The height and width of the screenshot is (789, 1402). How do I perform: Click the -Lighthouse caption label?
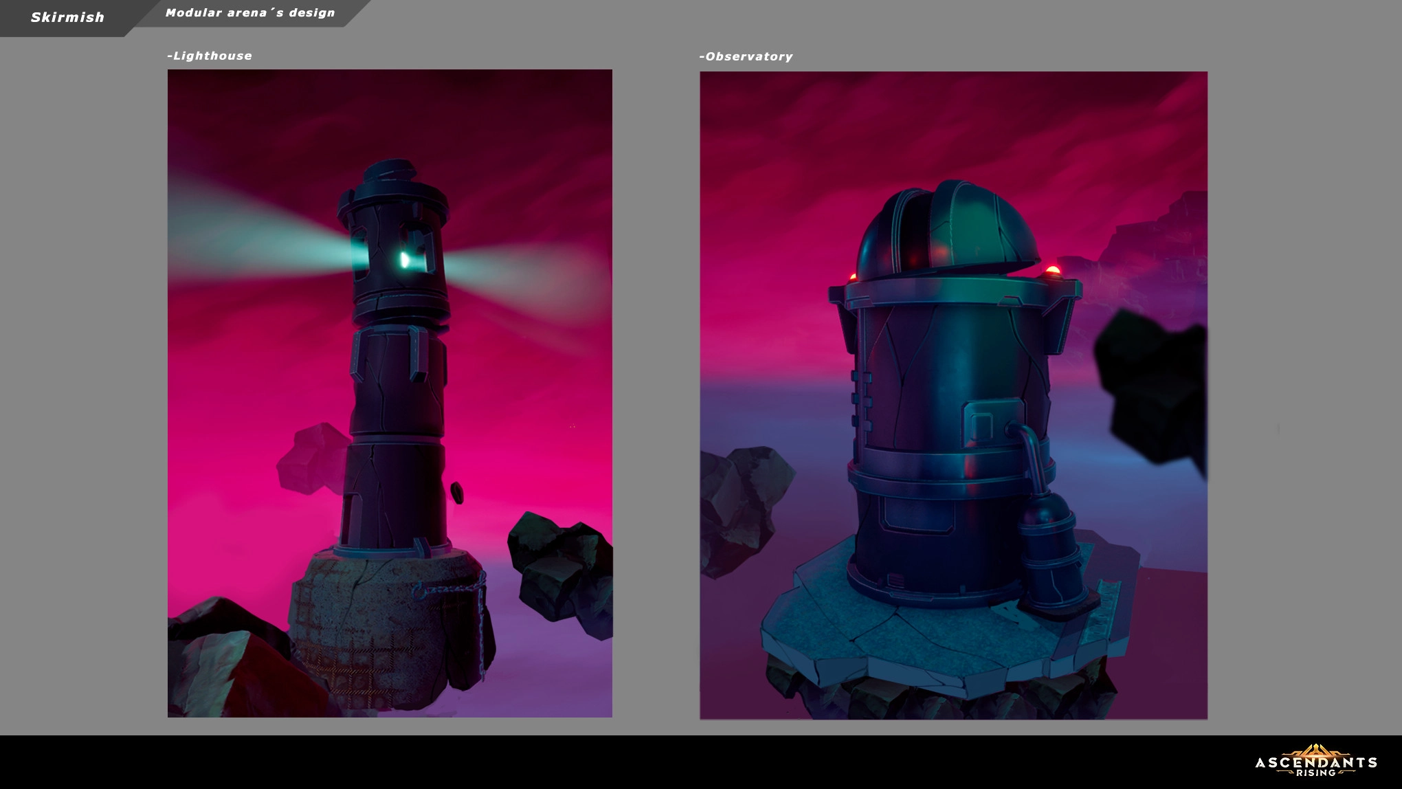pyautogui.click(x=210, y=56)
